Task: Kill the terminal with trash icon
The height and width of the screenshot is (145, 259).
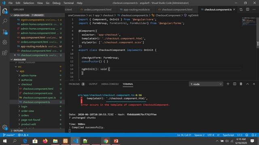Action: point(241,84)
